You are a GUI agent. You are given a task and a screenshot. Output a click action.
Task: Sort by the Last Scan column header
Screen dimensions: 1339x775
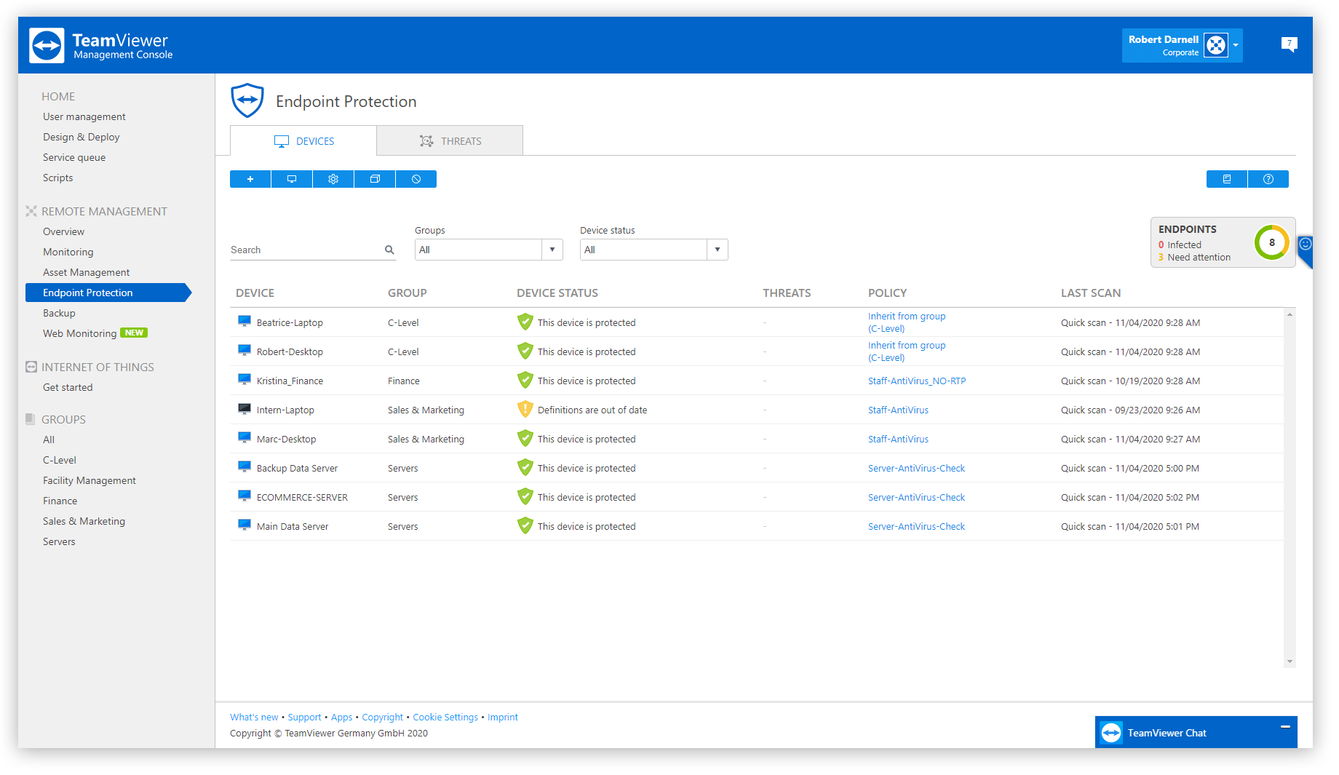tap(1090, 293)
